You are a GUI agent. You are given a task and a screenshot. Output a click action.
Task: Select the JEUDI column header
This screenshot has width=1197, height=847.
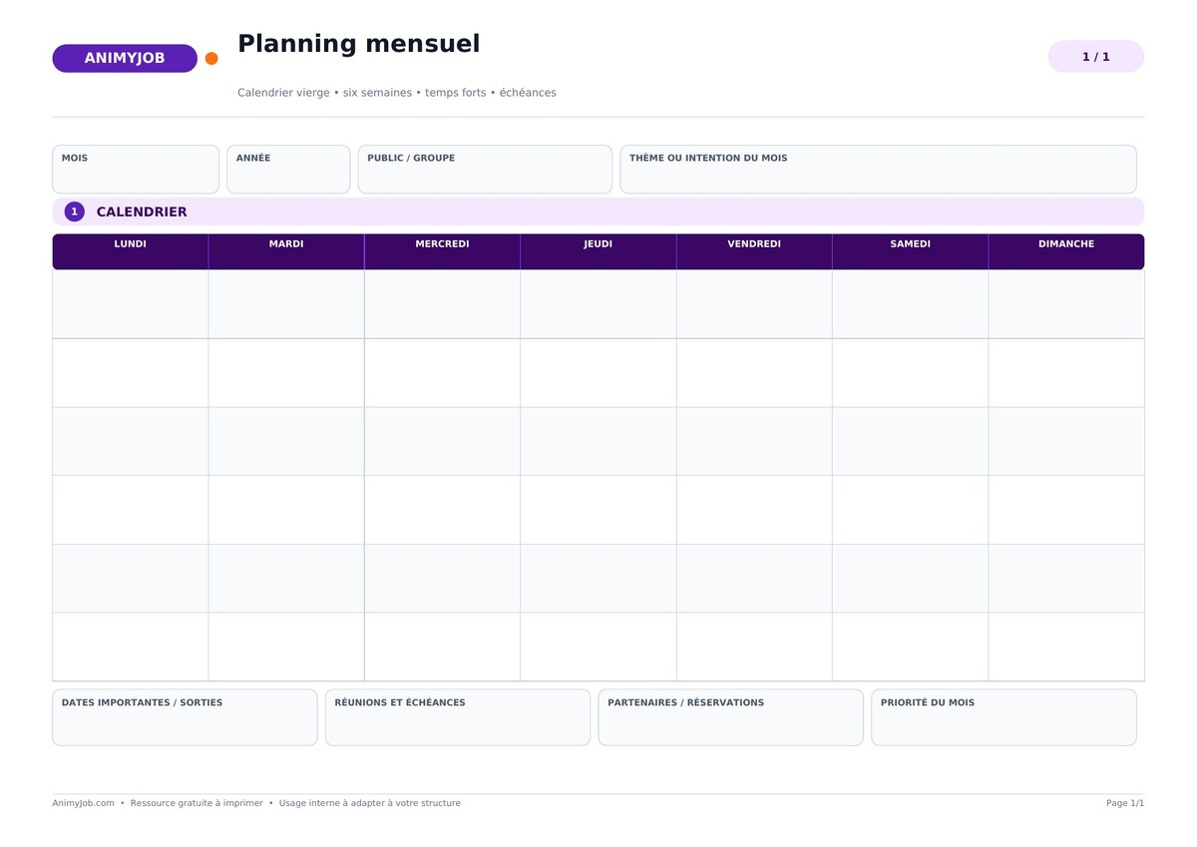598,251
